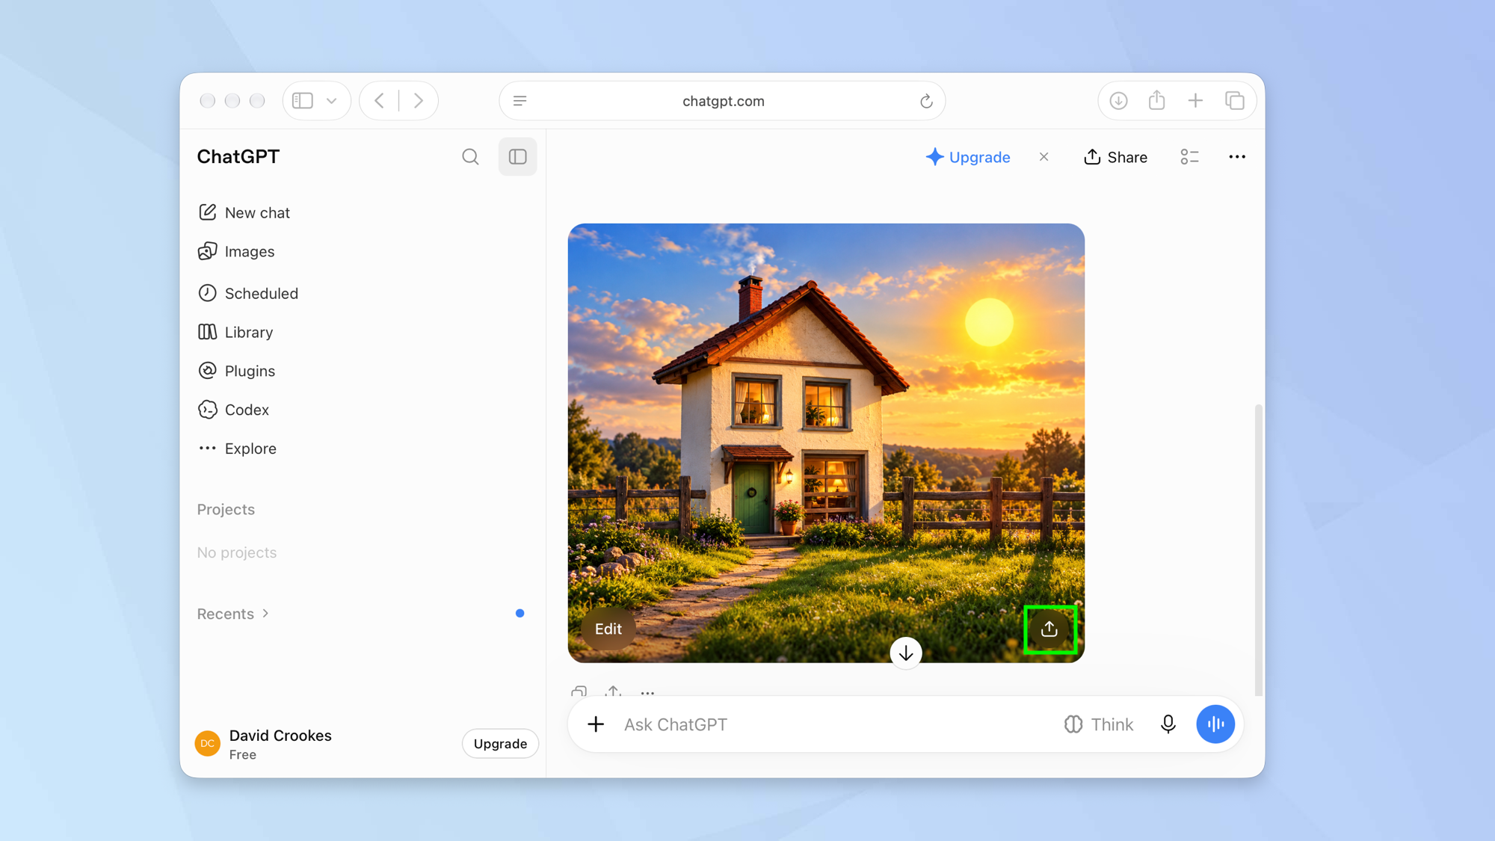
Task: Dismiss the Upgrade banner with the X
Action: (1044, 157)
